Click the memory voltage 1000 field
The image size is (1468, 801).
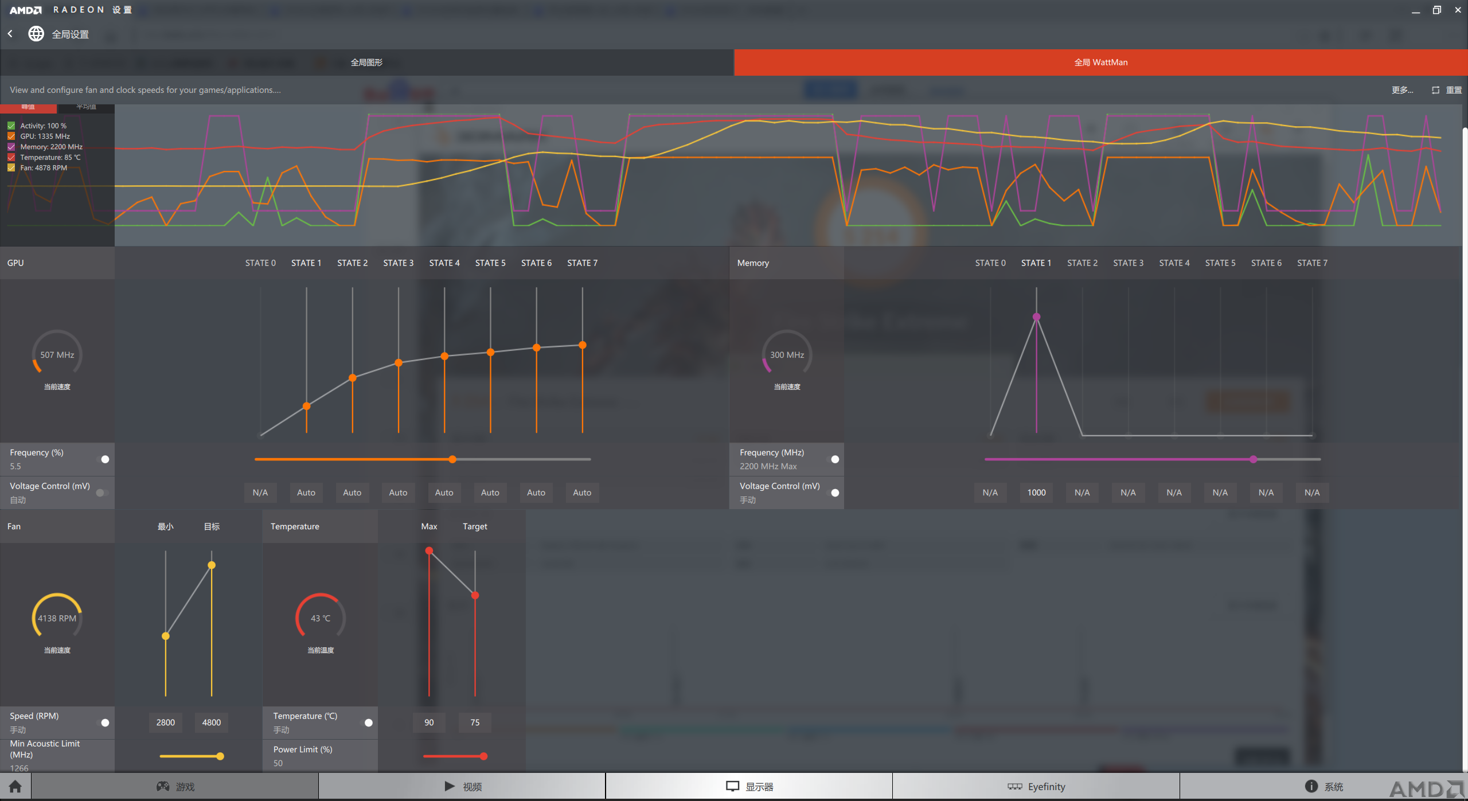point(1036,493)
